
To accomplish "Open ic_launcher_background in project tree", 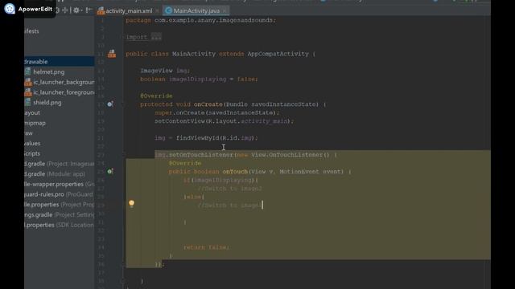I will click(64, 82).
